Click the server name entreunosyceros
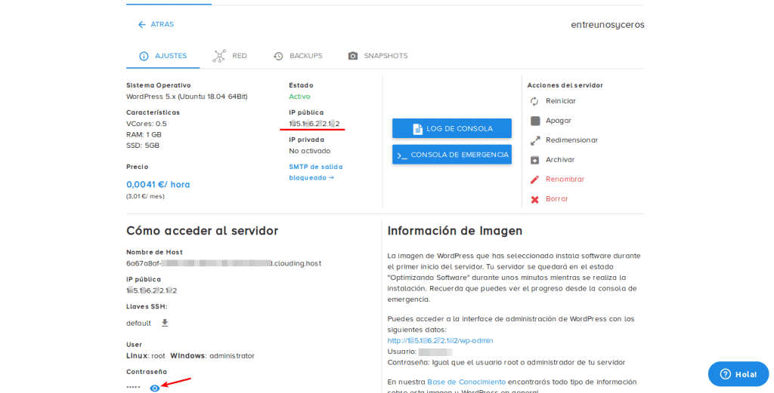774x393 pixels. (608, 25)
